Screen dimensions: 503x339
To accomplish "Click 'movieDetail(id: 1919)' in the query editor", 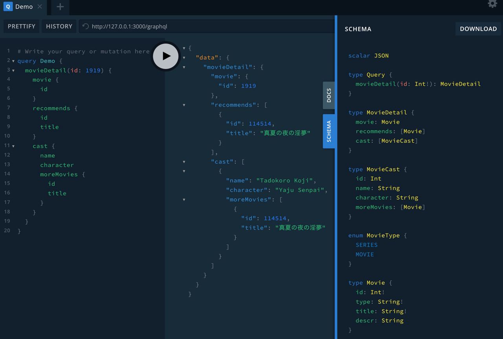I will click(x=64, y=70).
